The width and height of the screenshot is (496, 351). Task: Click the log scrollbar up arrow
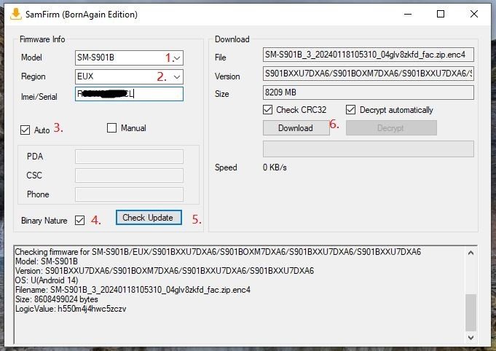click(x=471, y=252)
